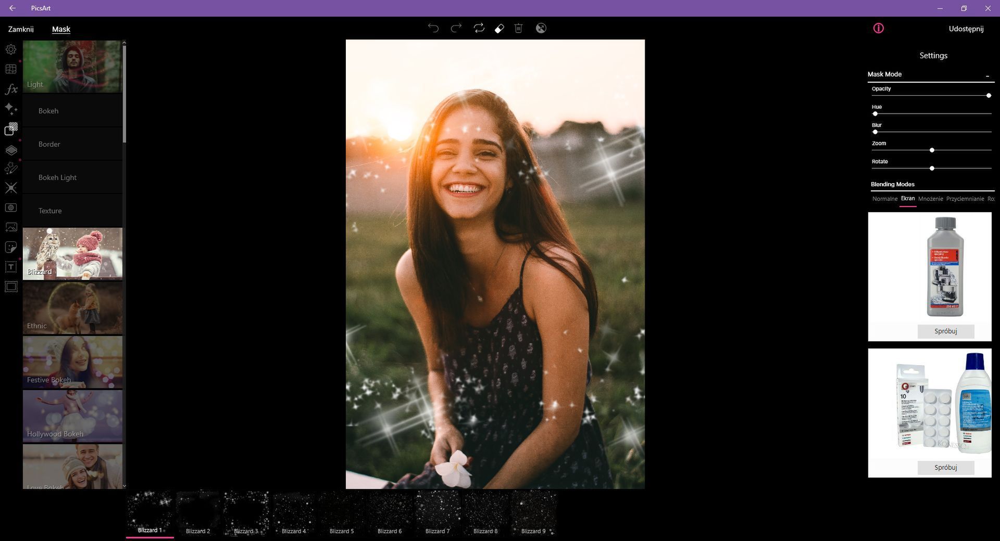This screenshot has height=541, width=1000.
Task: Open the Texture mask category
Action: [x=72, y=211]
